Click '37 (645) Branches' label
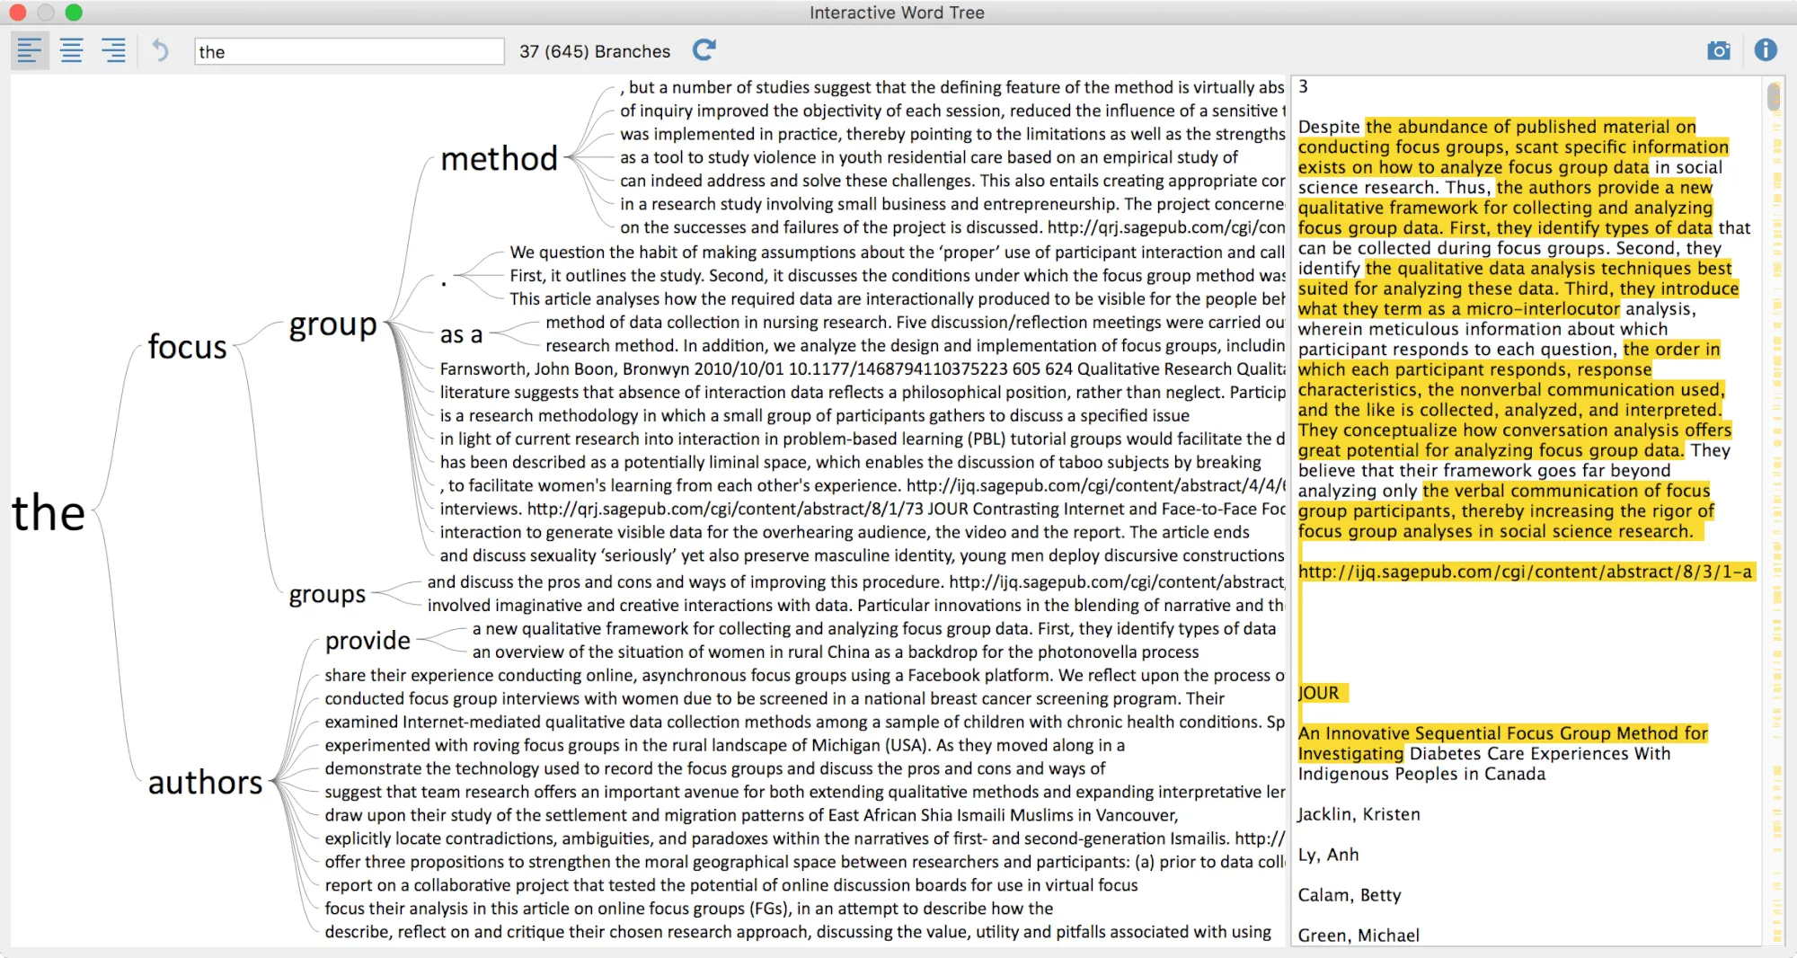Viewport: 1797px width, 958px height. coord(595,51)
